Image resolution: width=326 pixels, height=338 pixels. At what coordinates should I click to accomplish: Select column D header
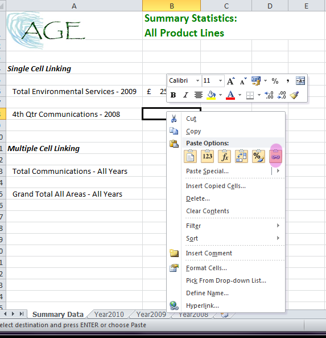(270, 6)
